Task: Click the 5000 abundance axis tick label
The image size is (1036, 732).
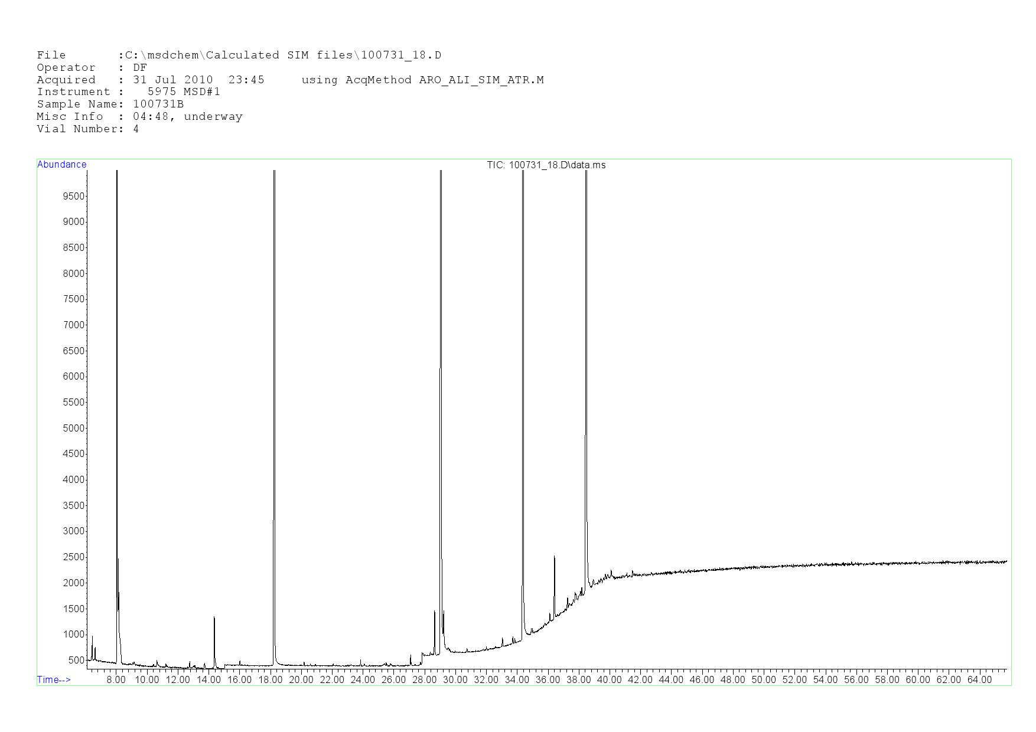Action: pyautogui.click(x=74, y=428)
